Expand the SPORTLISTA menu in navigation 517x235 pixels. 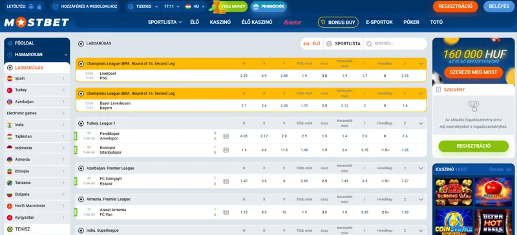165,23
